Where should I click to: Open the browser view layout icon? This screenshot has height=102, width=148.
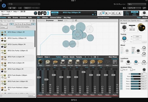(x=34, y=21)
